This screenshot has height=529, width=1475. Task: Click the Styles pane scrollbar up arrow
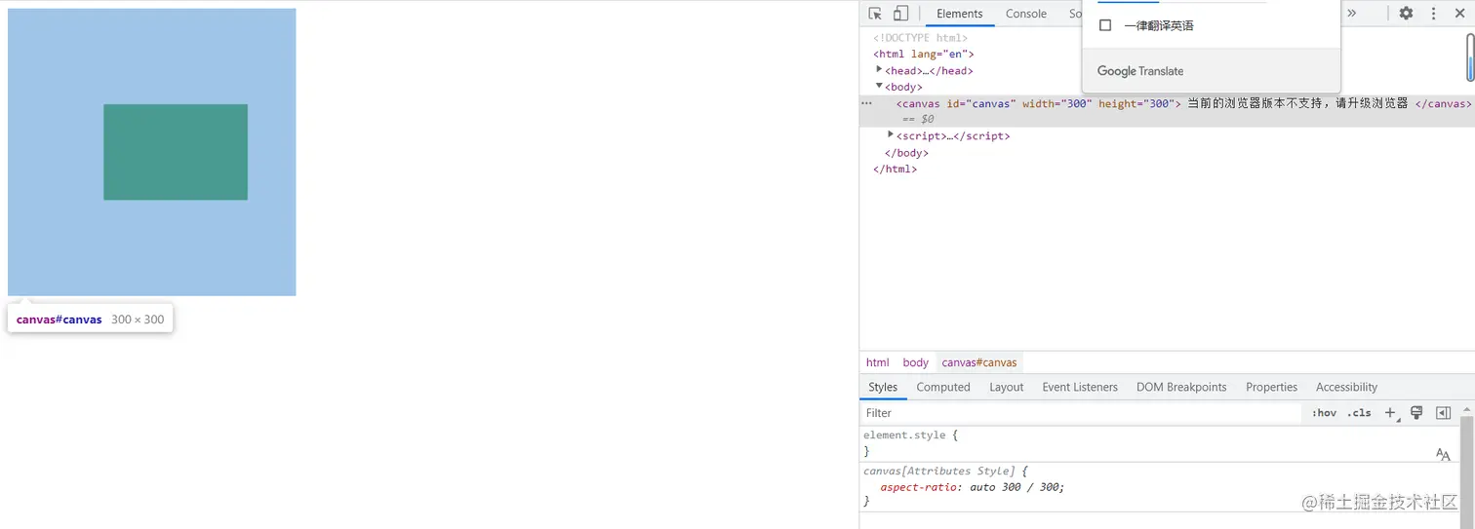click(1466, 410)
